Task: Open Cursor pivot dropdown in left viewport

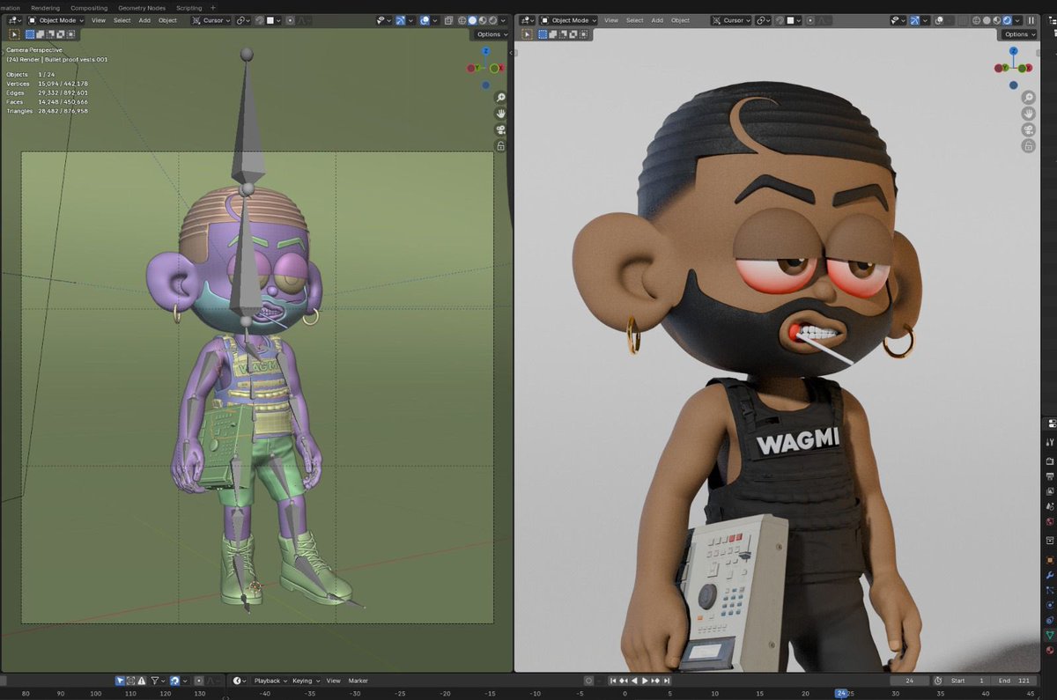Action: click(x=212, y=20)
